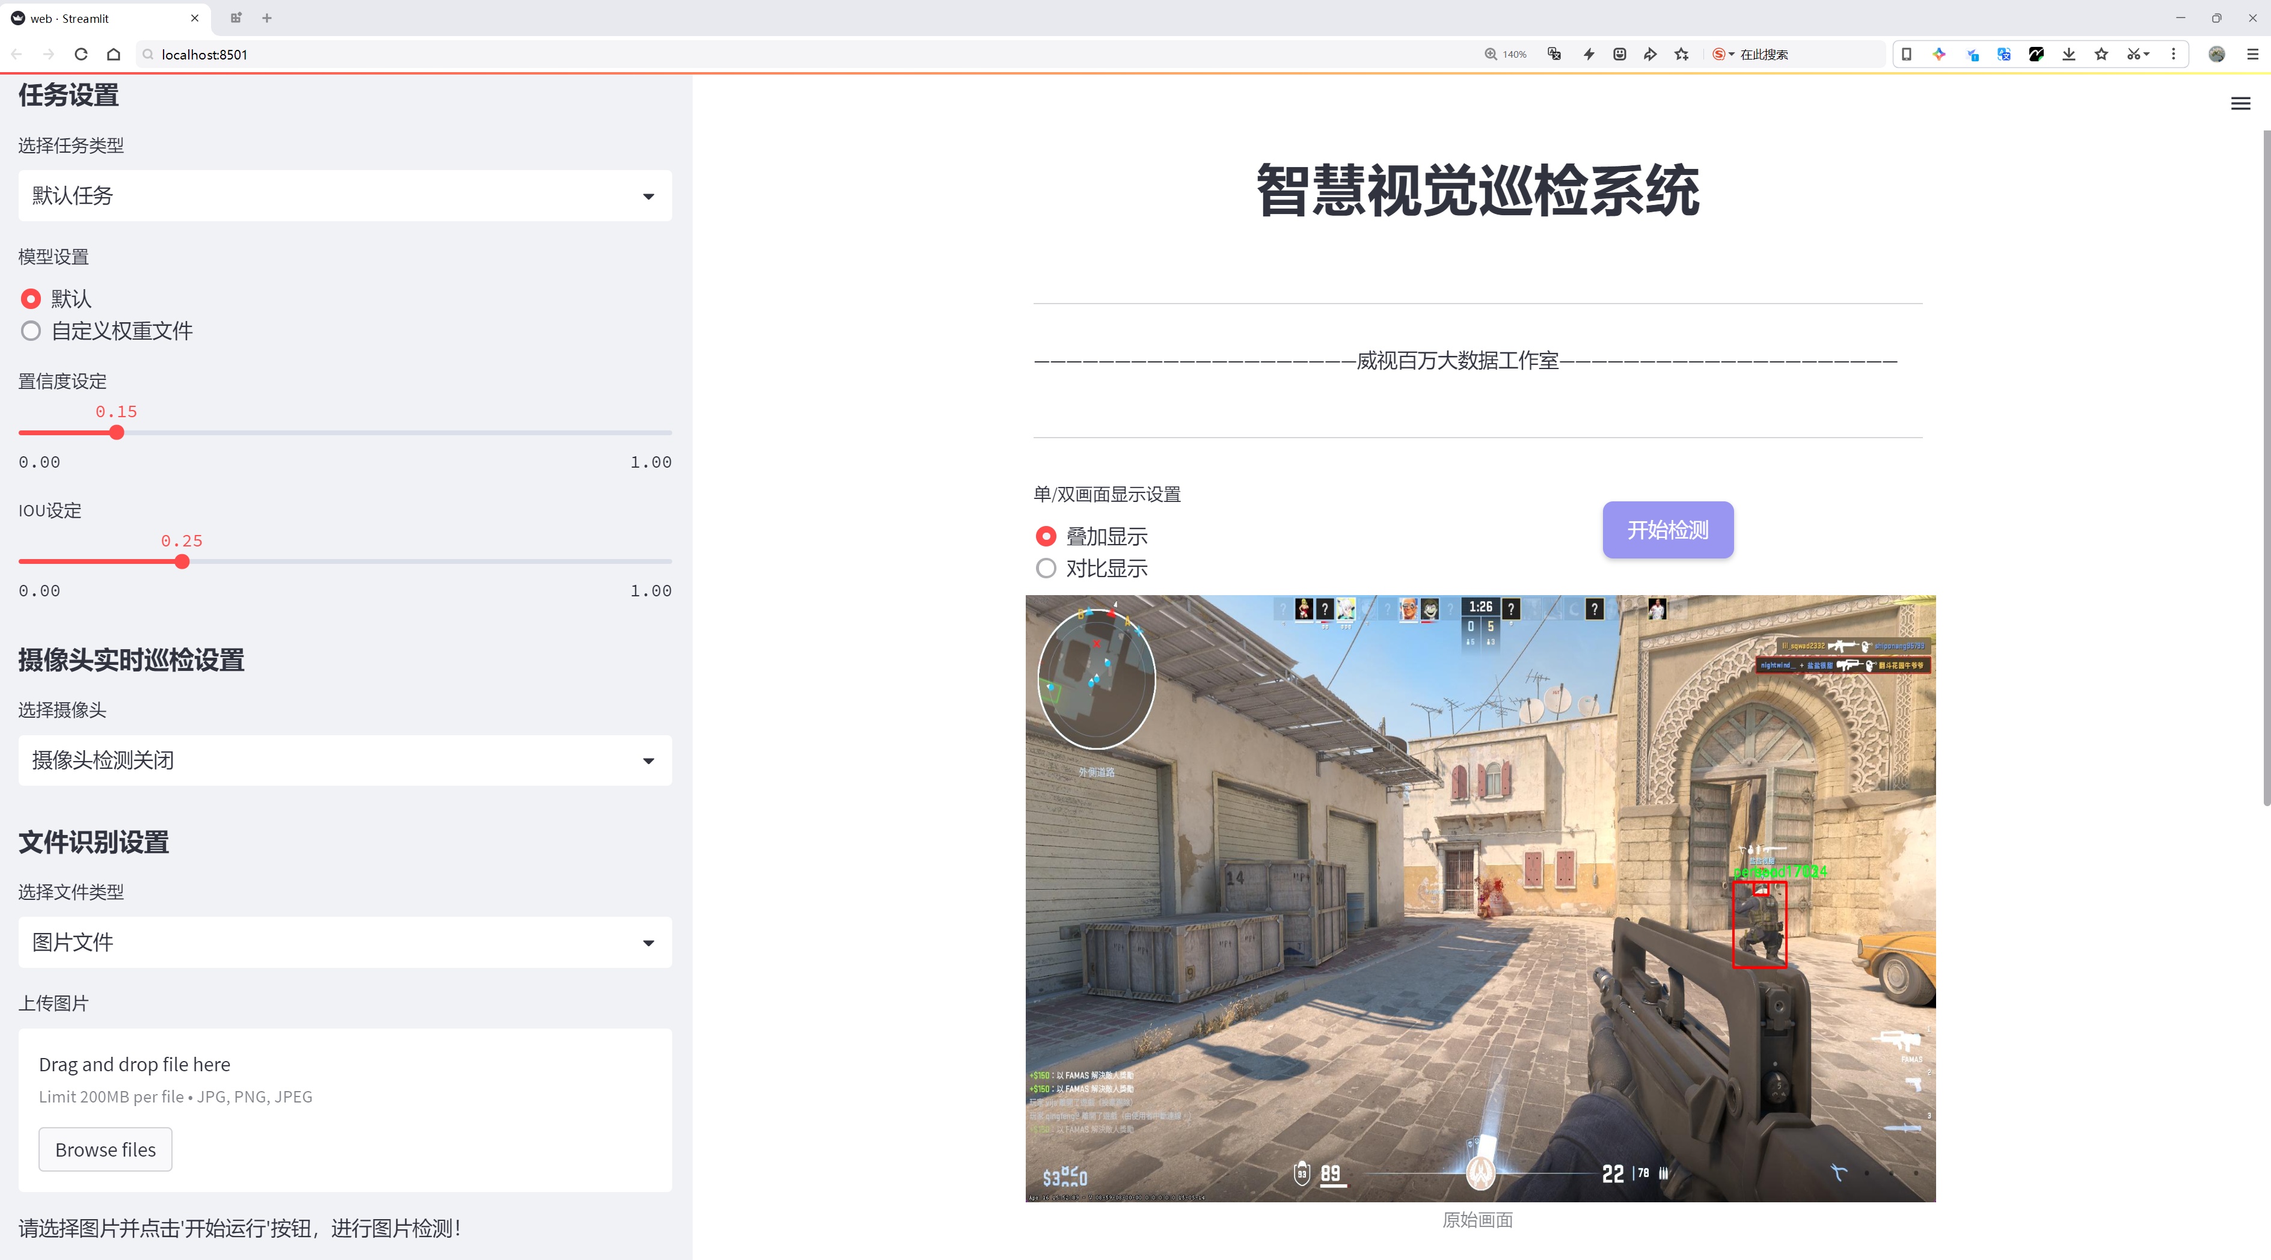
Task: Click the colorful AI assistant extension icon
Action: (x=1940, y=55)
